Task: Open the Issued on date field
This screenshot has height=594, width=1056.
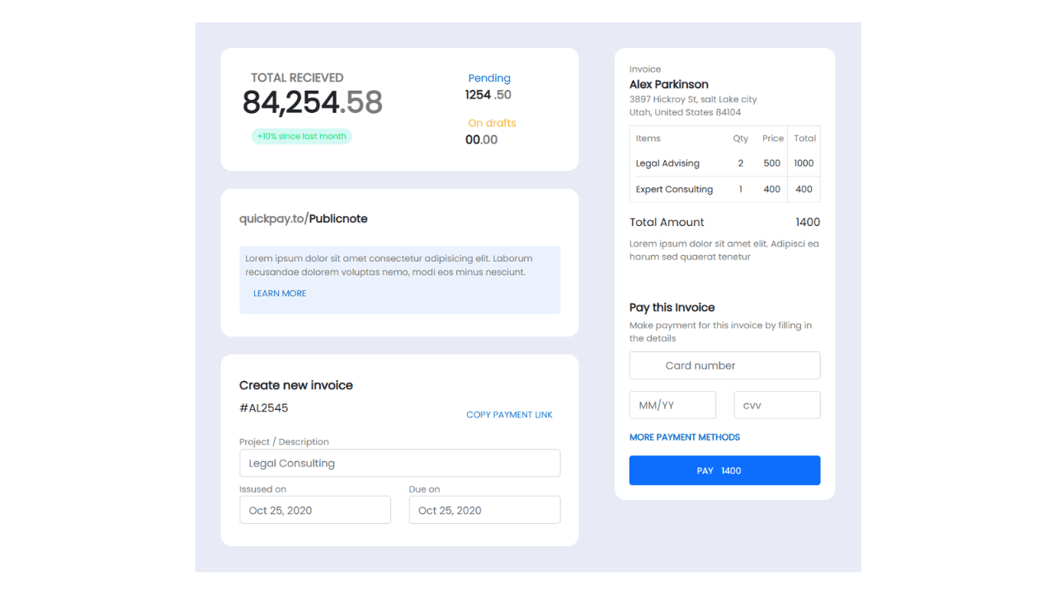Action: point(314,509)
